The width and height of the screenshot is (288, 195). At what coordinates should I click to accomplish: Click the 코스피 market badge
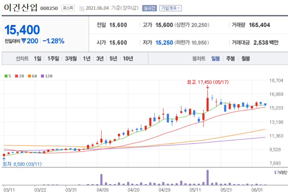pyautogui.click(x=68, y=8)
